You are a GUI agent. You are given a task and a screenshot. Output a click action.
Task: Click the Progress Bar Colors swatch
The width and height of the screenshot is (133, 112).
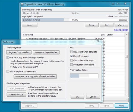coord(84,76)
